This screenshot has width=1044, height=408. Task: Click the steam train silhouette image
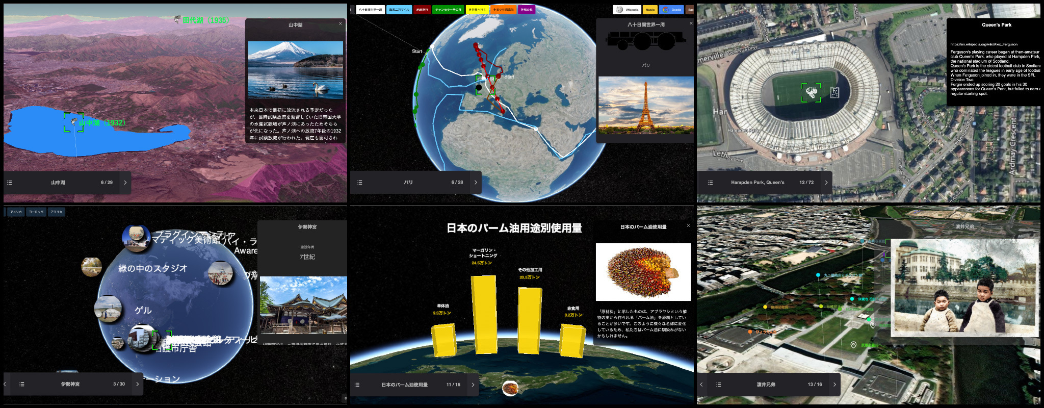(646, 41)
